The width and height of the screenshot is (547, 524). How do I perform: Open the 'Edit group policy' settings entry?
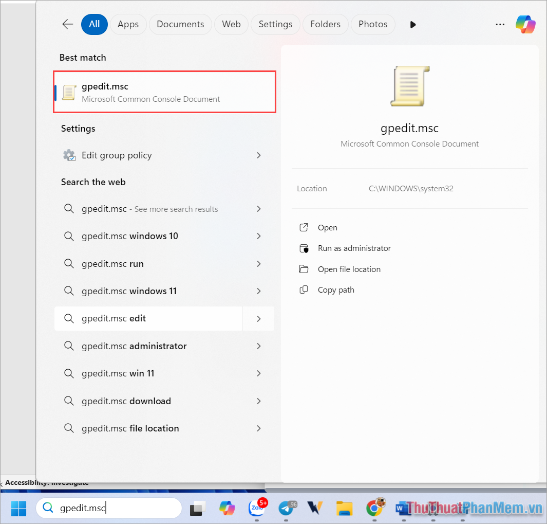coord(117,155)
